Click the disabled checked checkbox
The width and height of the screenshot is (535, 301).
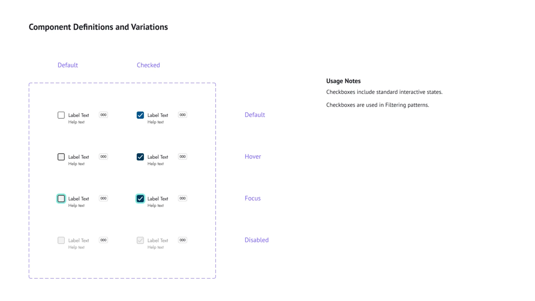140,240
